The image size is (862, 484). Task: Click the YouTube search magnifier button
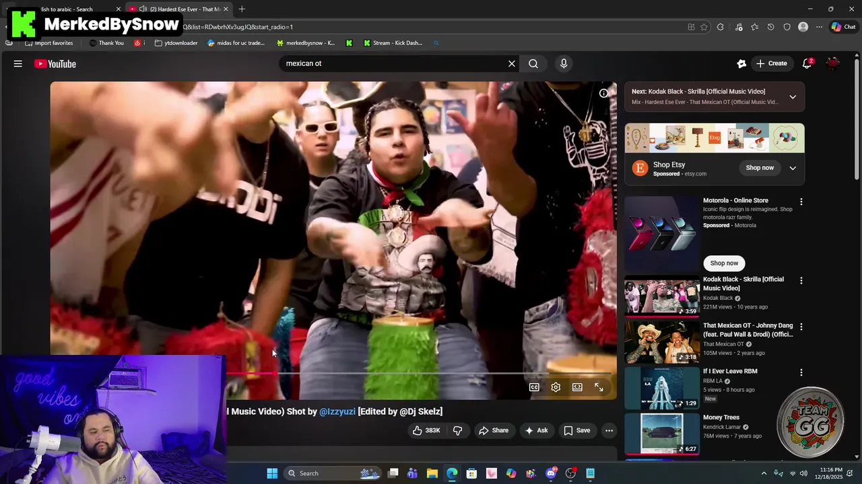coord(533,64)
